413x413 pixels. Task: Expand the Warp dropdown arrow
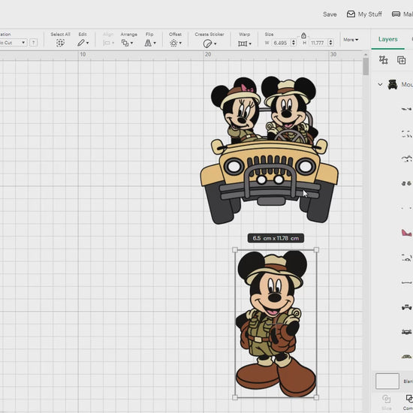click(x=250, y=44)
